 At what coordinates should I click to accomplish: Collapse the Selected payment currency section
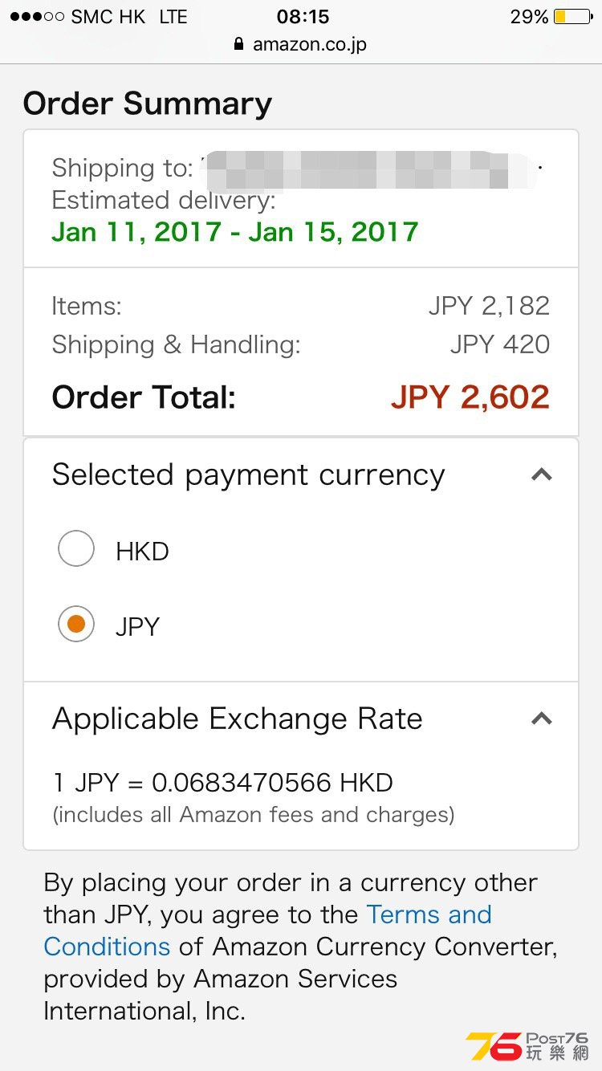pyautogui.click(x=542, y=474)
